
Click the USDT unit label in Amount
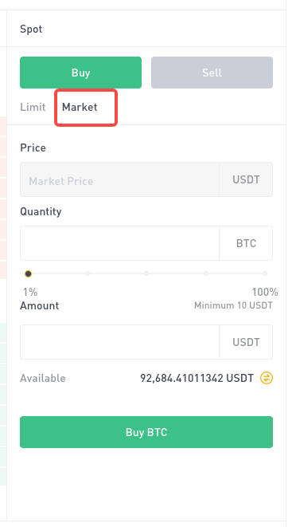click(246, 342)
